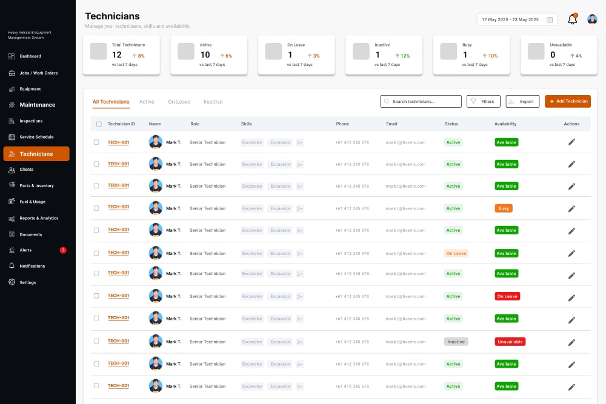The height and width of the screenshot is (404, 606).
Task: Click the Jobs / Work Orders briefcase icon
Action: (x=12, y=73)
